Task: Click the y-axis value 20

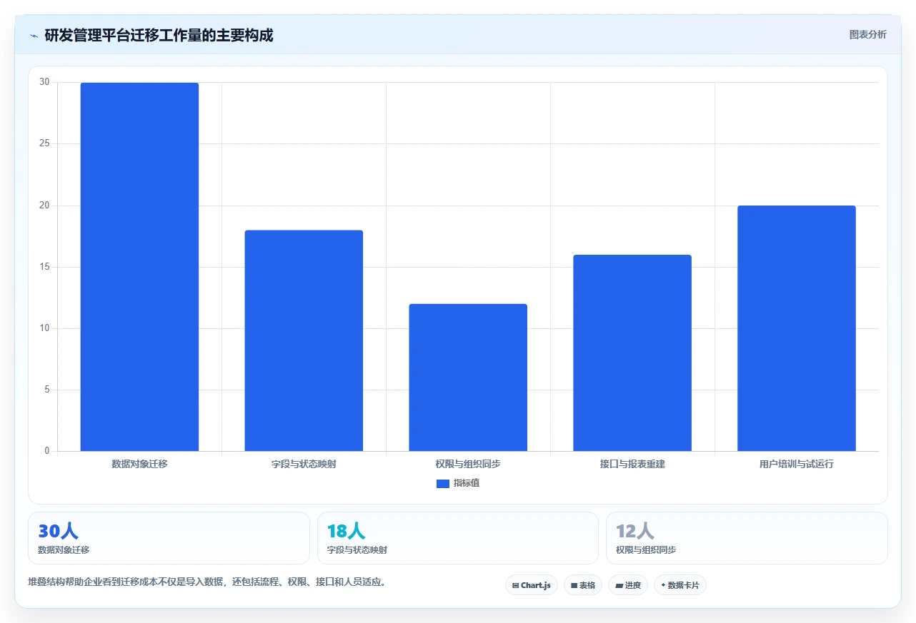Action: (x=44, y=206)
